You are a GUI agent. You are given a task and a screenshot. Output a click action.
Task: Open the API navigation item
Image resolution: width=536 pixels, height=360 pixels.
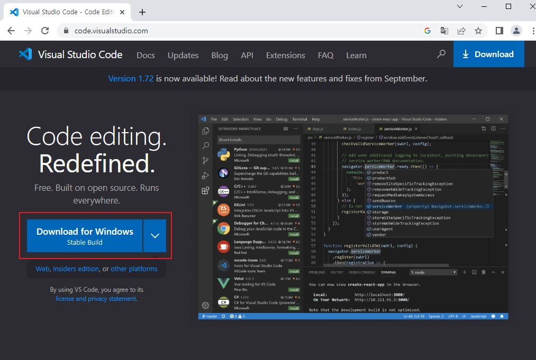[247, 56]
